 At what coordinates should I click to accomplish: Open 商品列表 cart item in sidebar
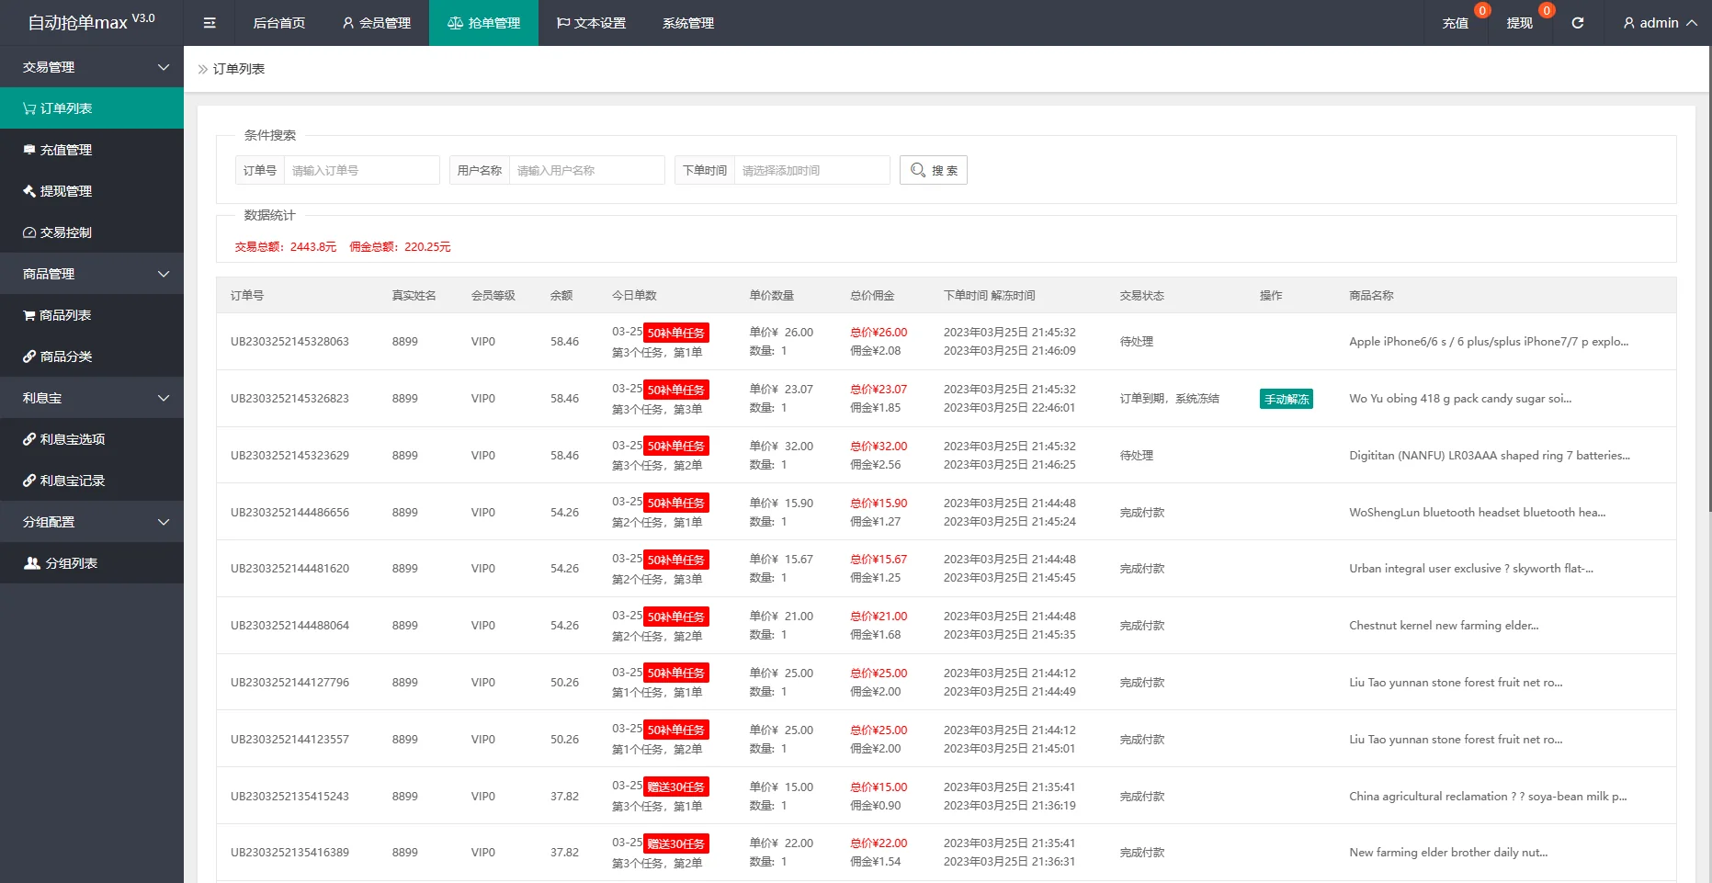tap(64, 315)
